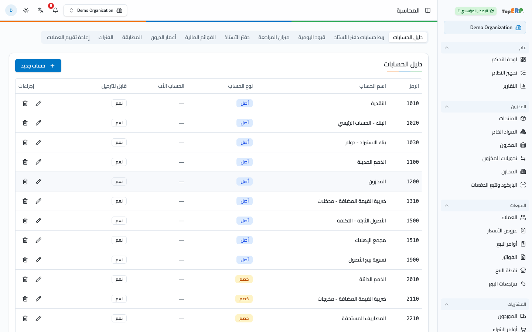This screenshot has height=332, width=532.
Task: Edit account 1510 مجمع الإهلاك
Action: [x=38, y=240]
